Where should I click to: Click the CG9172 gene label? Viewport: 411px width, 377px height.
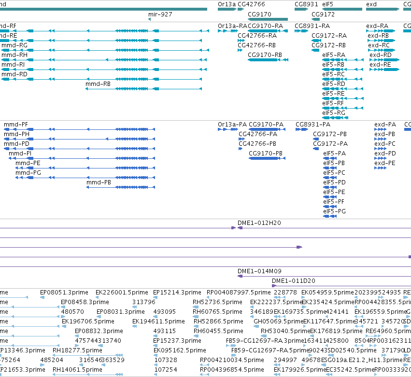point(323,14)
